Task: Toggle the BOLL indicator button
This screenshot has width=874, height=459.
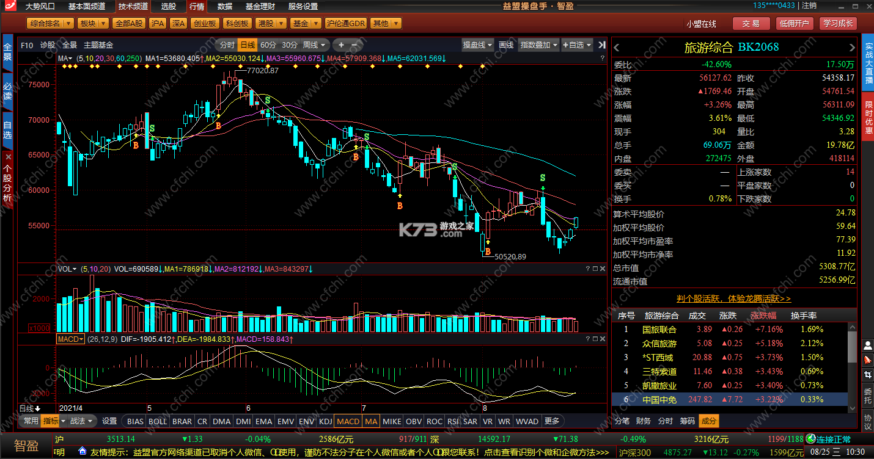Action: (158, 421)
